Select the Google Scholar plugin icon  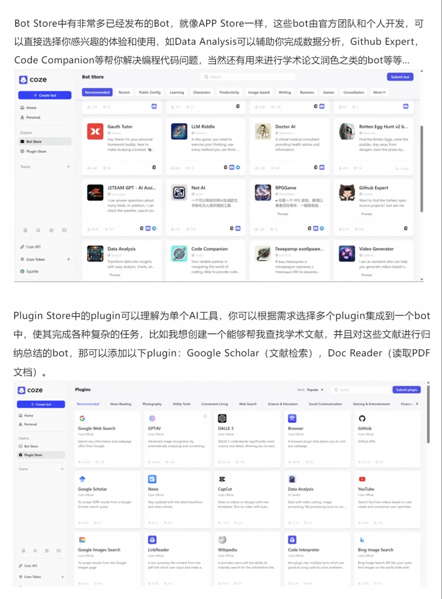pos(82,479)
